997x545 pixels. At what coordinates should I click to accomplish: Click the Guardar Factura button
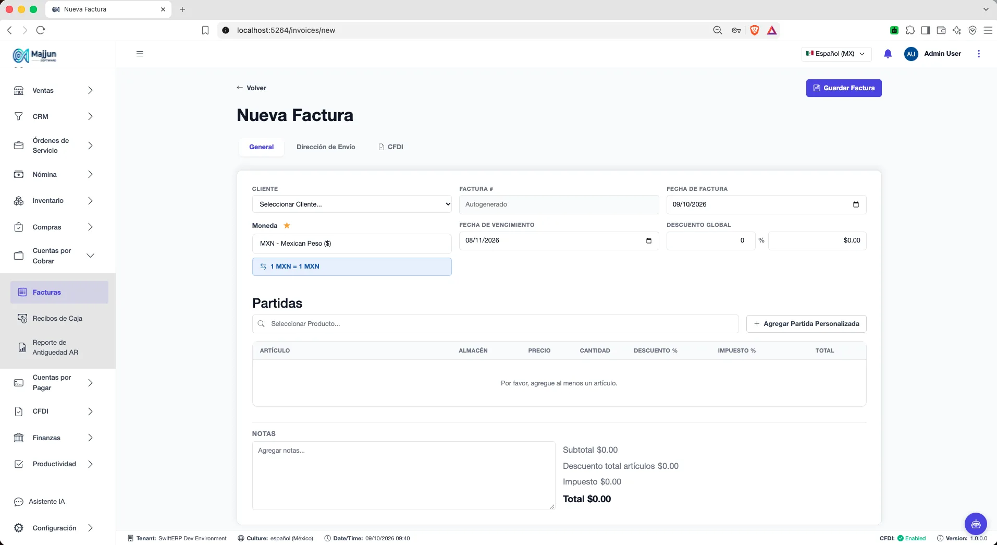(844, 88)
